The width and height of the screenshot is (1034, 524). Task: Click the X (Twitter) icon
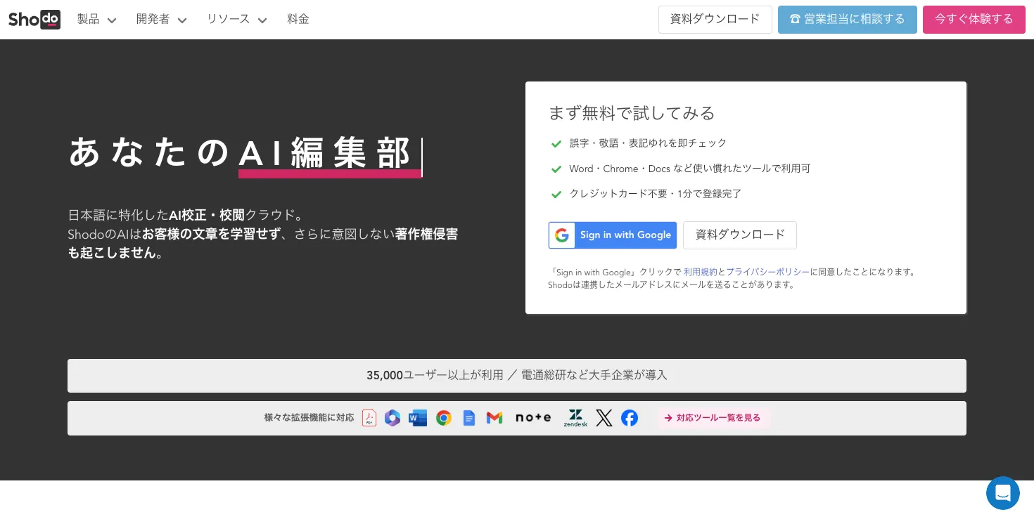coord(604,418)
